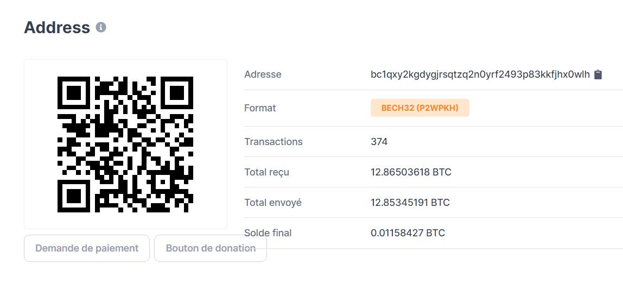Click the Solde final label
623x289 pixels.
268,233
